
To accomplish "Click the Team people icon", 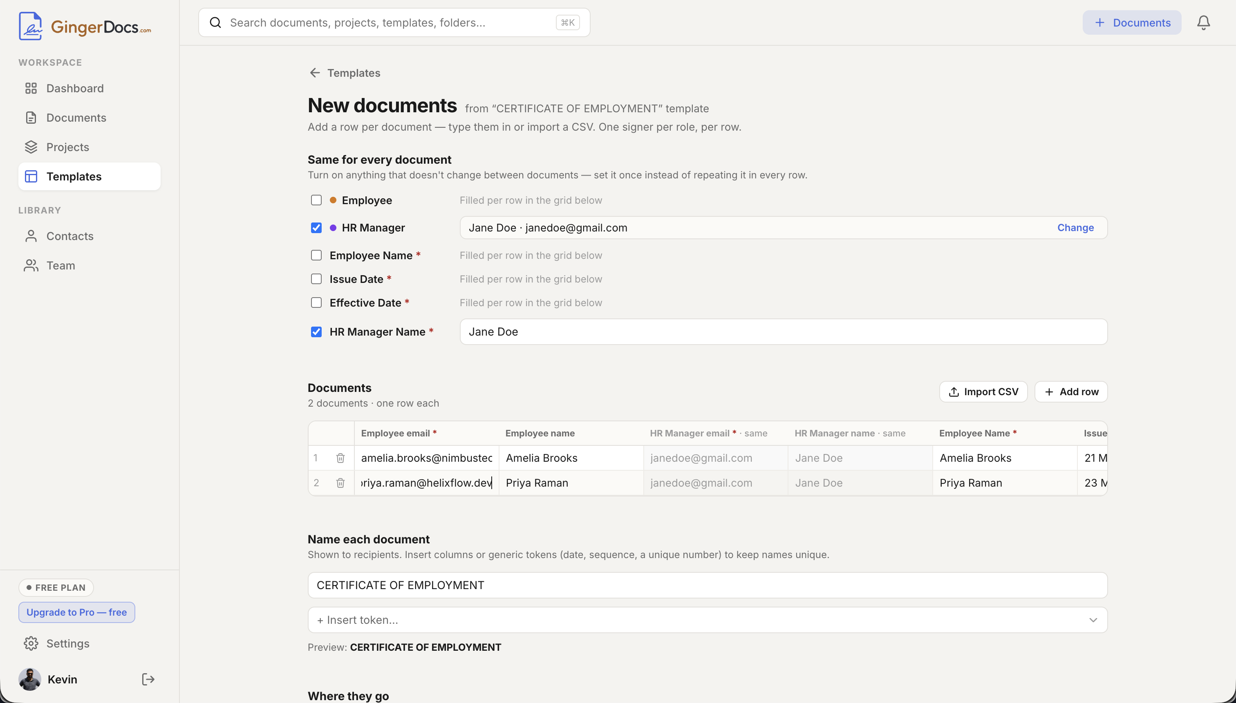I will click(31, 265).
